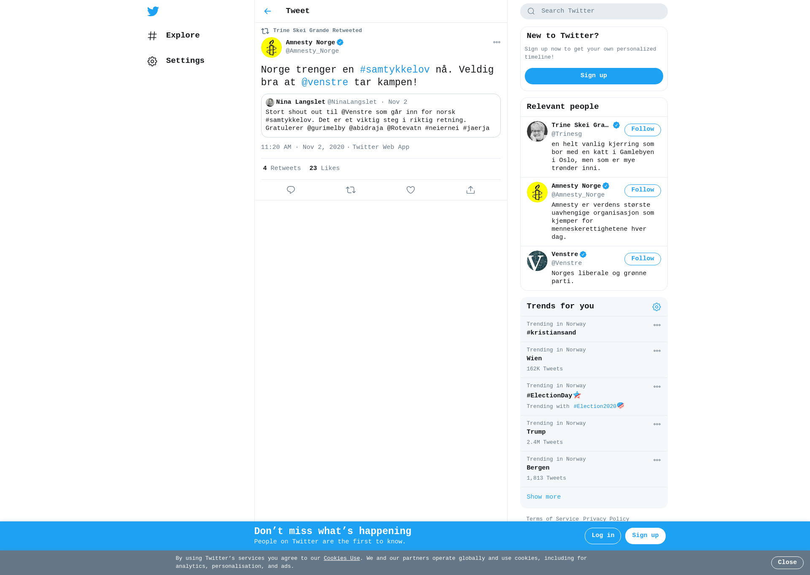Open Amnesty Norge avatar in the tweet
The image size is (810, 575).
click(x=271, y=47)
